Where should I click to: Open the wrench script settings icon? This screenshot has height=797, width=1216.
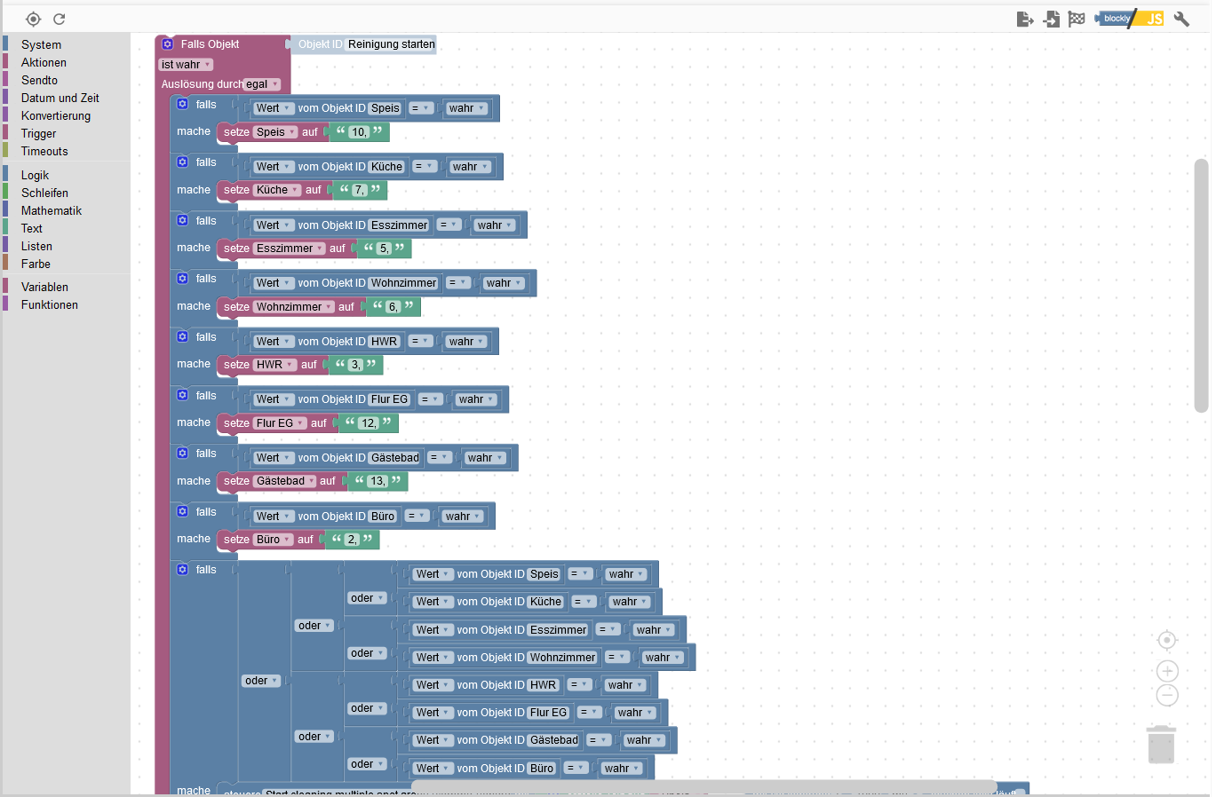click(x=1181, y=19)
